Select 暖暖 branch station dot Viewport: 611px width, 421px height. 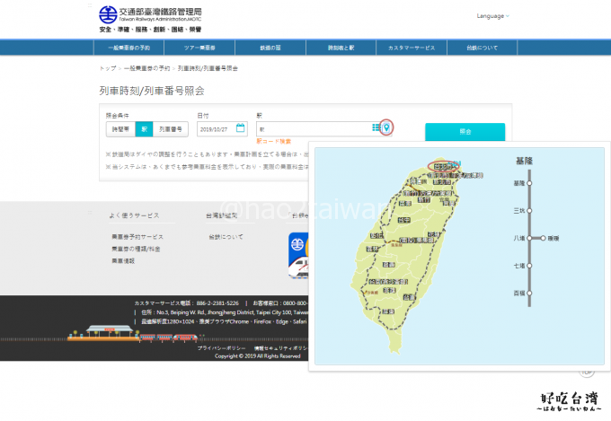click(x=545, y=239)
